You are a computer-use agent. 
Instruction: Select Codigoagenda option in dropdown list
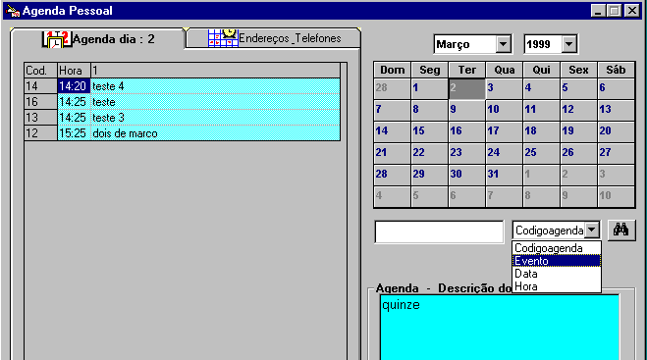point(556,248)
